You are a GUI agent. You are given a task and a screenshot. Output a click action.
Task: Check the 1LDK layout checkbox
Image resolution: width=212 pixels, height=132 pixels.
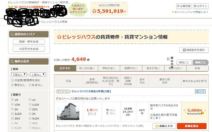30,104
